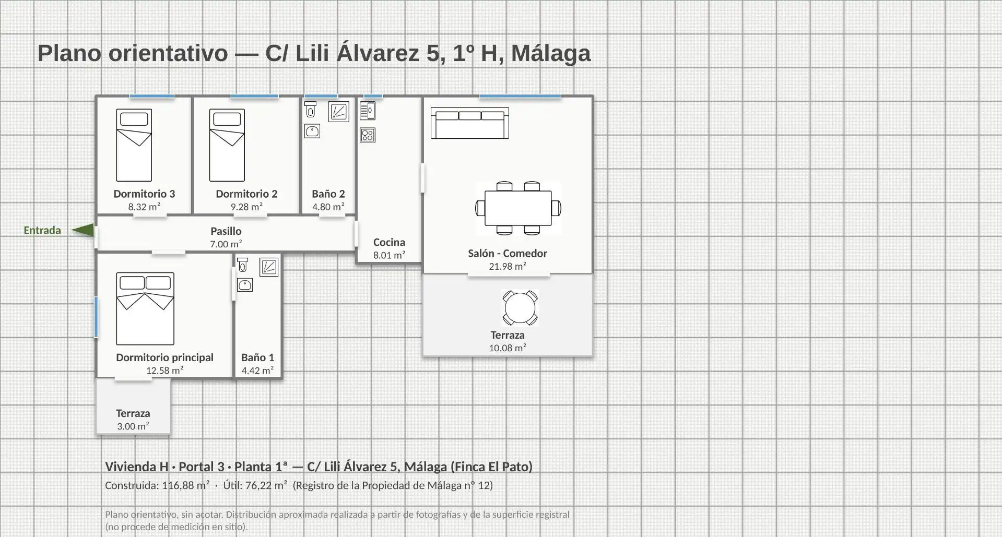
Task: Select the "9.28 m²" area value
Action: (x=246, y=207)
